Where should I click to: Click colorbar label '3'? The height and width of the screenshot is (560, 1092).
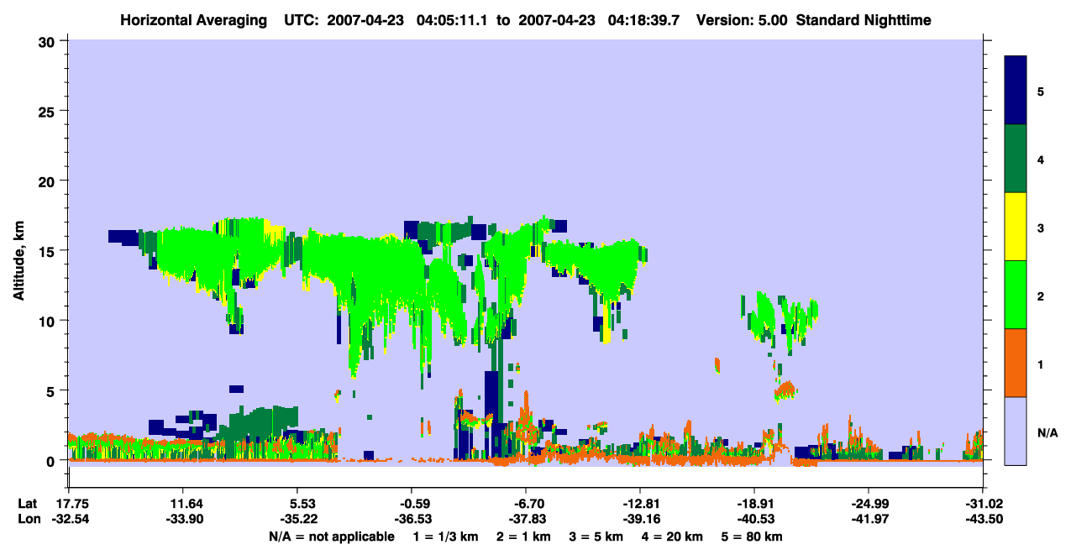click(1041, 228)
